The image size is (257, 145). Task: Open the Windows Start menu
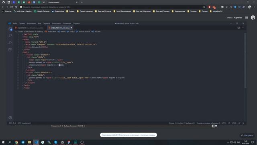tap(3, 142)
